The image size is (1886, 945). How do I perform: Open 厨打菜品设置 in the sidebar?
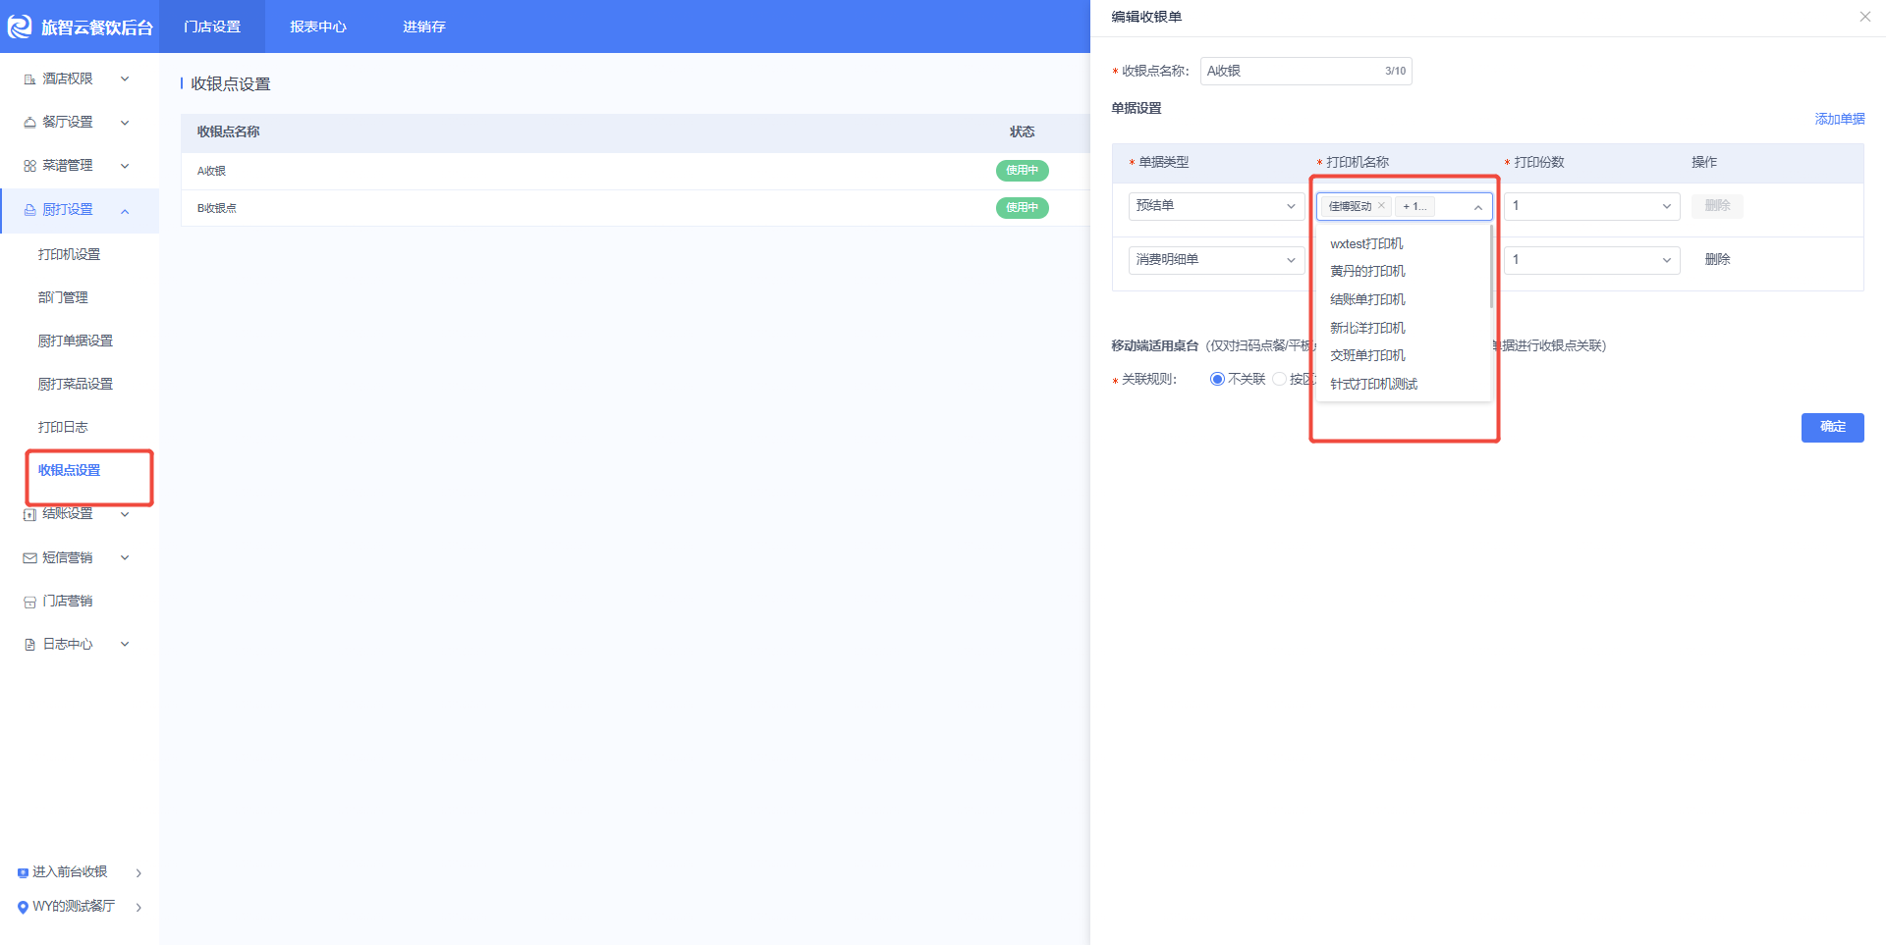click(x=76, y=384)
